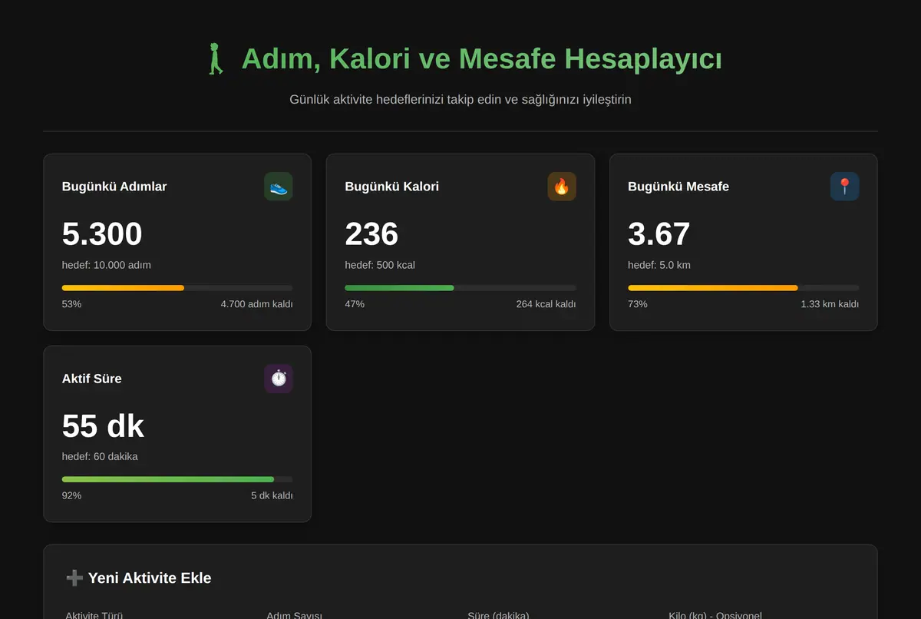Click the "73%" distance percentage
This screenshot has width=921, height=619.
click(x=638, y=304)
